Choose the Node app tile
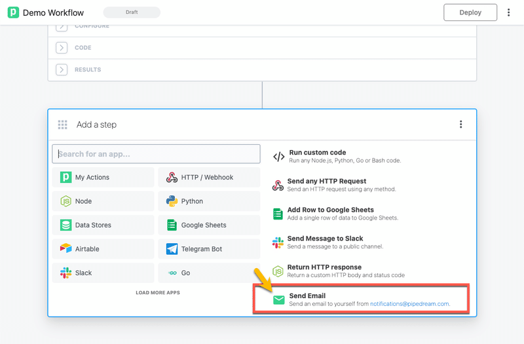 [103, 201]
